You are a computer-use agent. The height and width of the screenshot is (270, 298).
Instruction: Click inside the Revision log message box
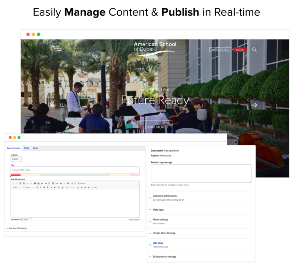pos(201,173)
